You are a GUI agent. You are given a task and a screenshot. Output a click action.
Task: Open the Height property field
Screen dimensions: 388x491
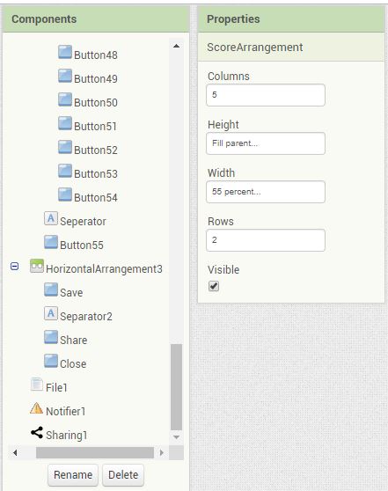[266, 143]
